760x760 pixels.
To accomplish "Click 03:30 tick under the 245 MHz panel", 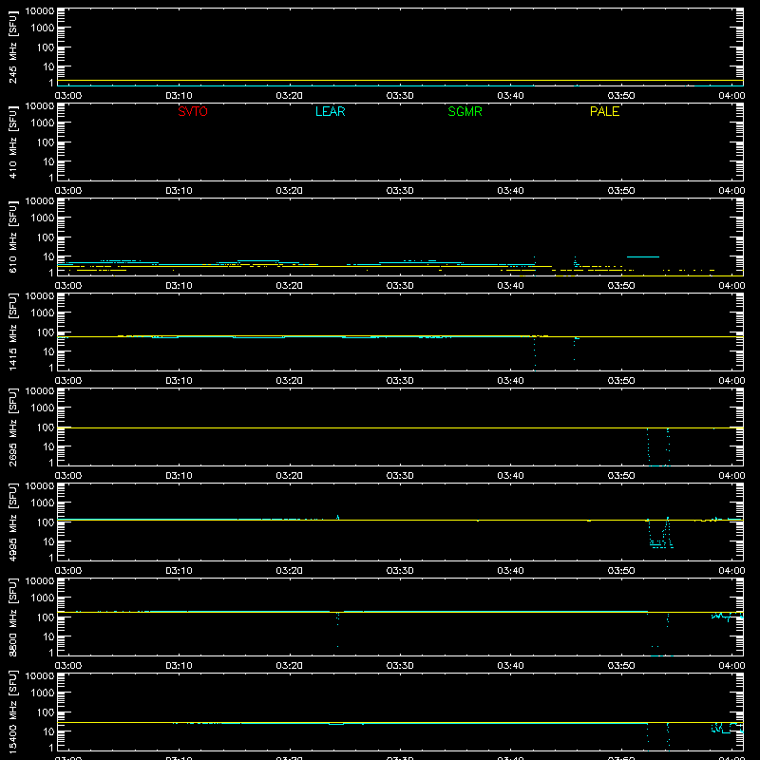I will [x=400, y=96].
